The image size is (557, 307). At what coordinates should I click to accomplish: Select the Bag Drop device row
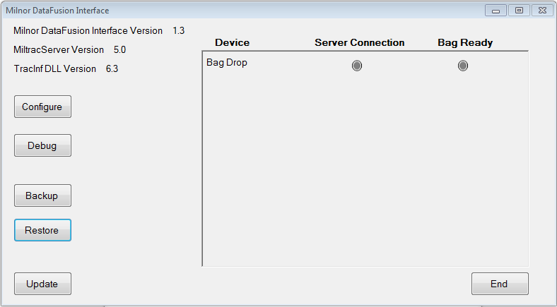pyautogui.click(x=227, y=63)
